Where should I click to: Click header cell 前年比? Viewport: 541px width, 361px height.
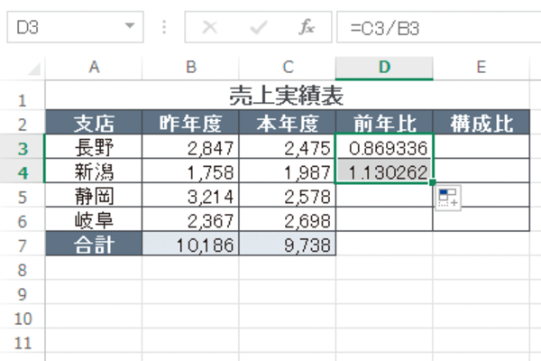point(384,123)
